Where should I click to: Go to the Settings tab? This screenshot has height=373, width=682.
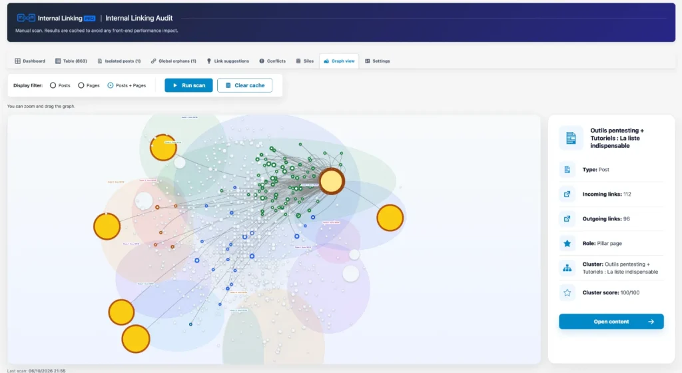point(377,61)
